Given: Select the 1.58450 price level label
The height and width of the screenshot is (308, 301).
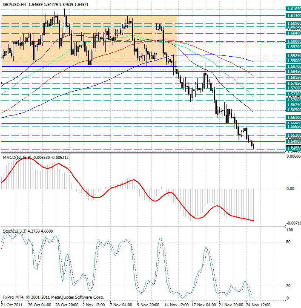Looking at the screenshot, I should (x=294, y=72).
